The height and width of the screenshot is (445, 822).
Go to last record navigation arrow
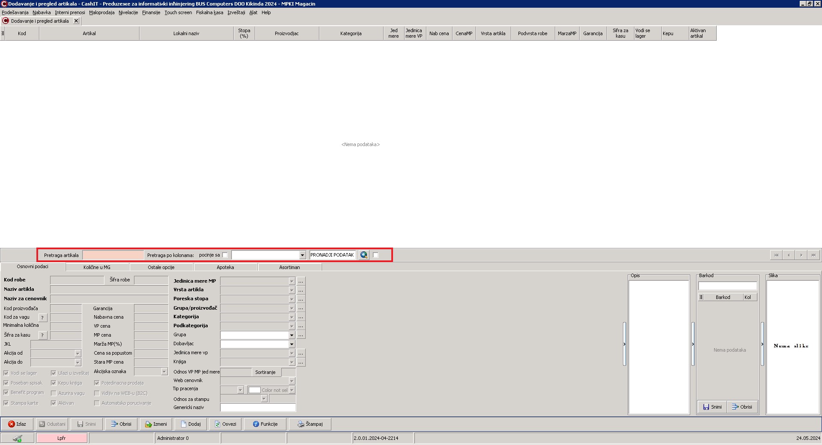pyautogui.click(x=813, y=255)
